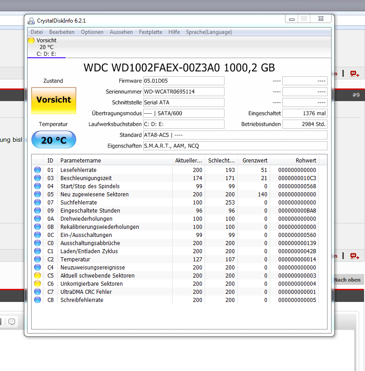Screen dimensions: 365x371
Task: Click the Firmware field 05.01D05
Action: point(183,81)
